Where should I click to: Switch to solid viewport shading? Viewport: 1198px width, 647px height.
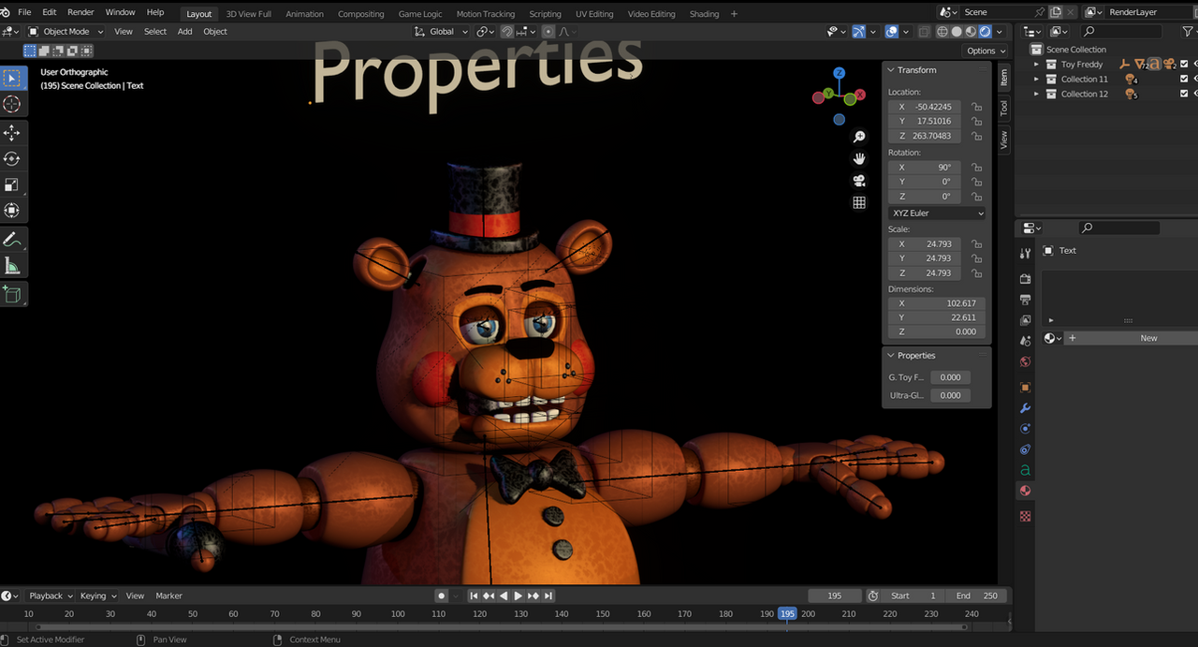point(957,32)
